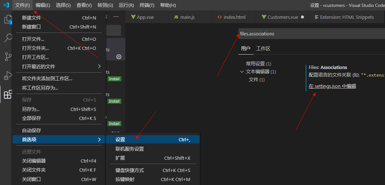Screen dimensions: 385x185
Task: Click the VS Code logo icon
Action: click(x=6, y=5)
